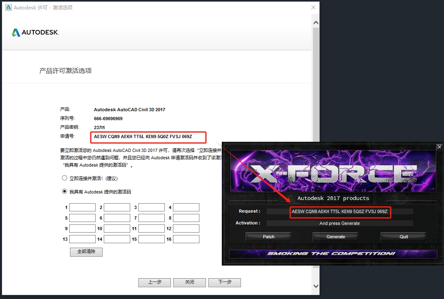This screenshot has height=299, width=444.
Task: Click the '产品许可激活选项' heading
Action: tap(66, 71)
